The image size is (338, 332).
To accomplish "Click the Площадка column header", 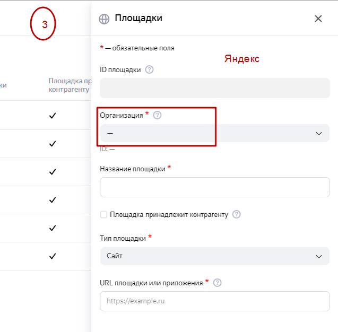I will click(x=69, y=85).
